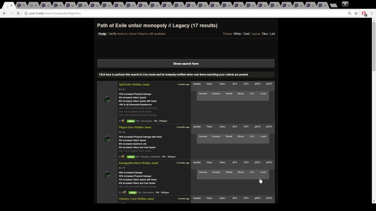Switch layout to List
The height and width of the screenshot is (211, 376).
coord(273,34)
